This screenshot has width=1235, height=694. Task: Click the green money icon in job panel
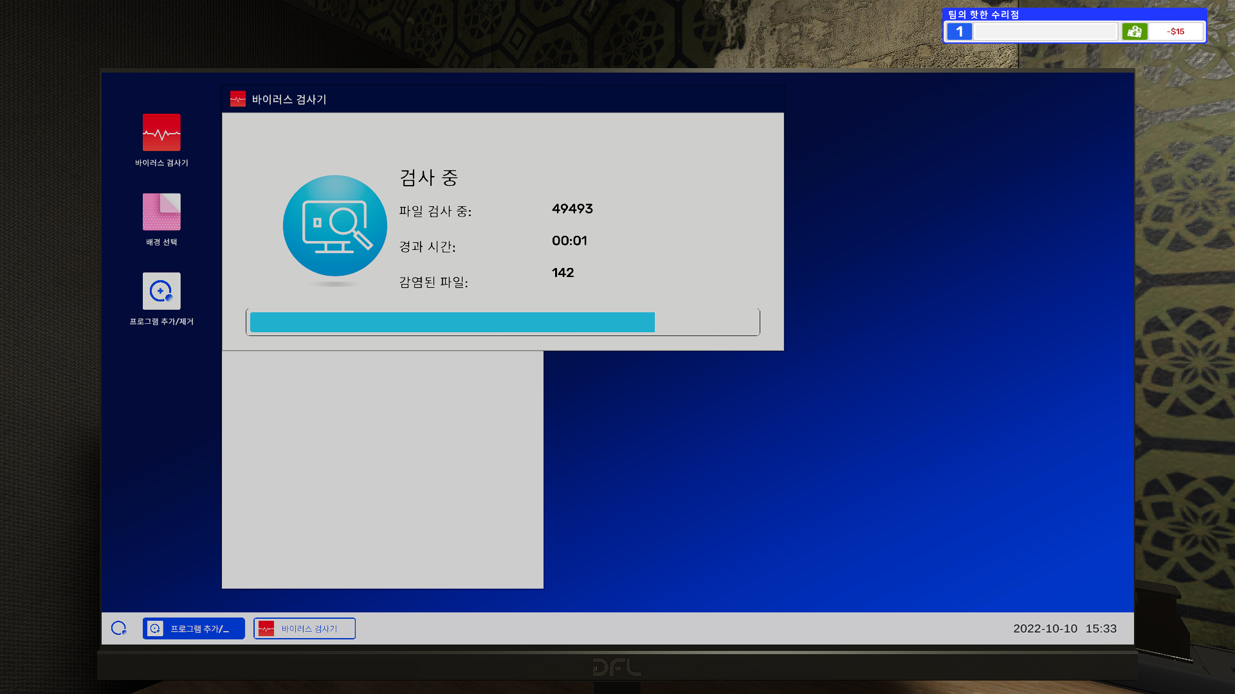pyautogui.click(x=1135, y=31)
